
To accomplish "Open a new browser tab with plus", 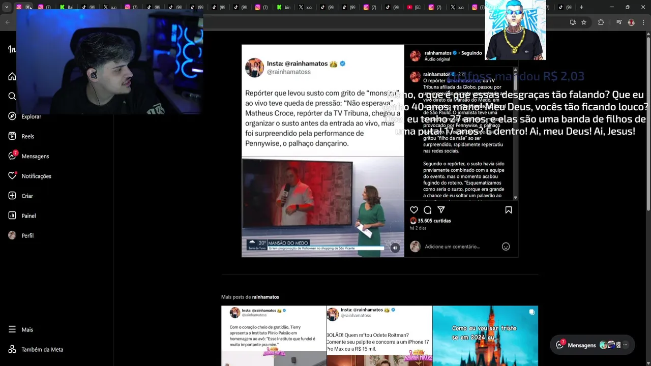I will point(581,7).
